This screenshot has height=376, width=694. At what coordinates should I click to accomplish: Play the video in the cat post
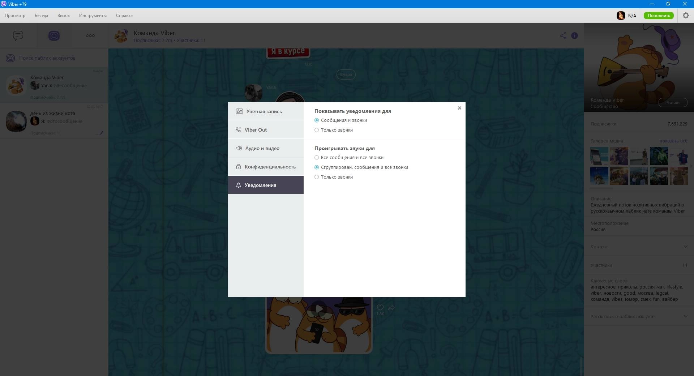coord(319,309)
